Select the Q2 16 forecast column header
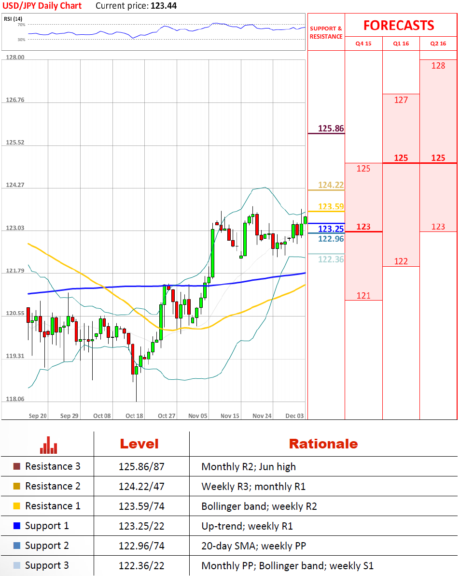The image size is (460, 576). (x=438, y=43)
